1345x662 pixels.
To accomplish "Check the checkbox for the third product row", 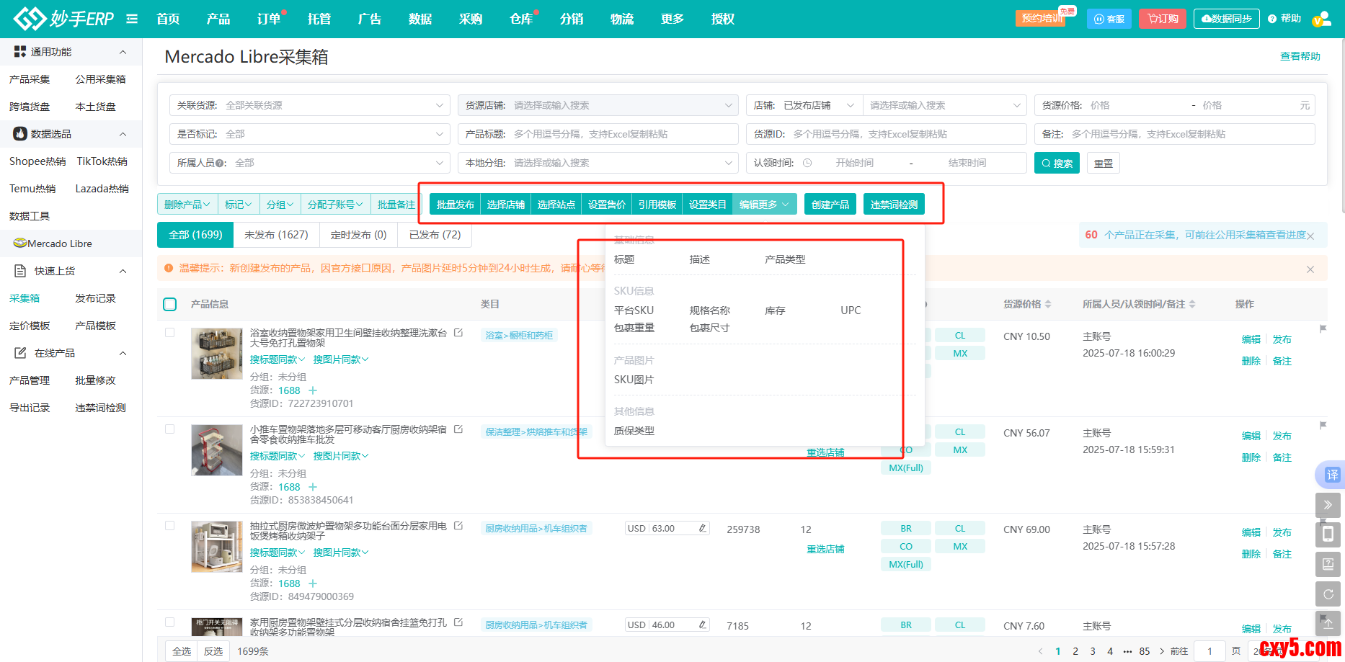I will 170,526.
